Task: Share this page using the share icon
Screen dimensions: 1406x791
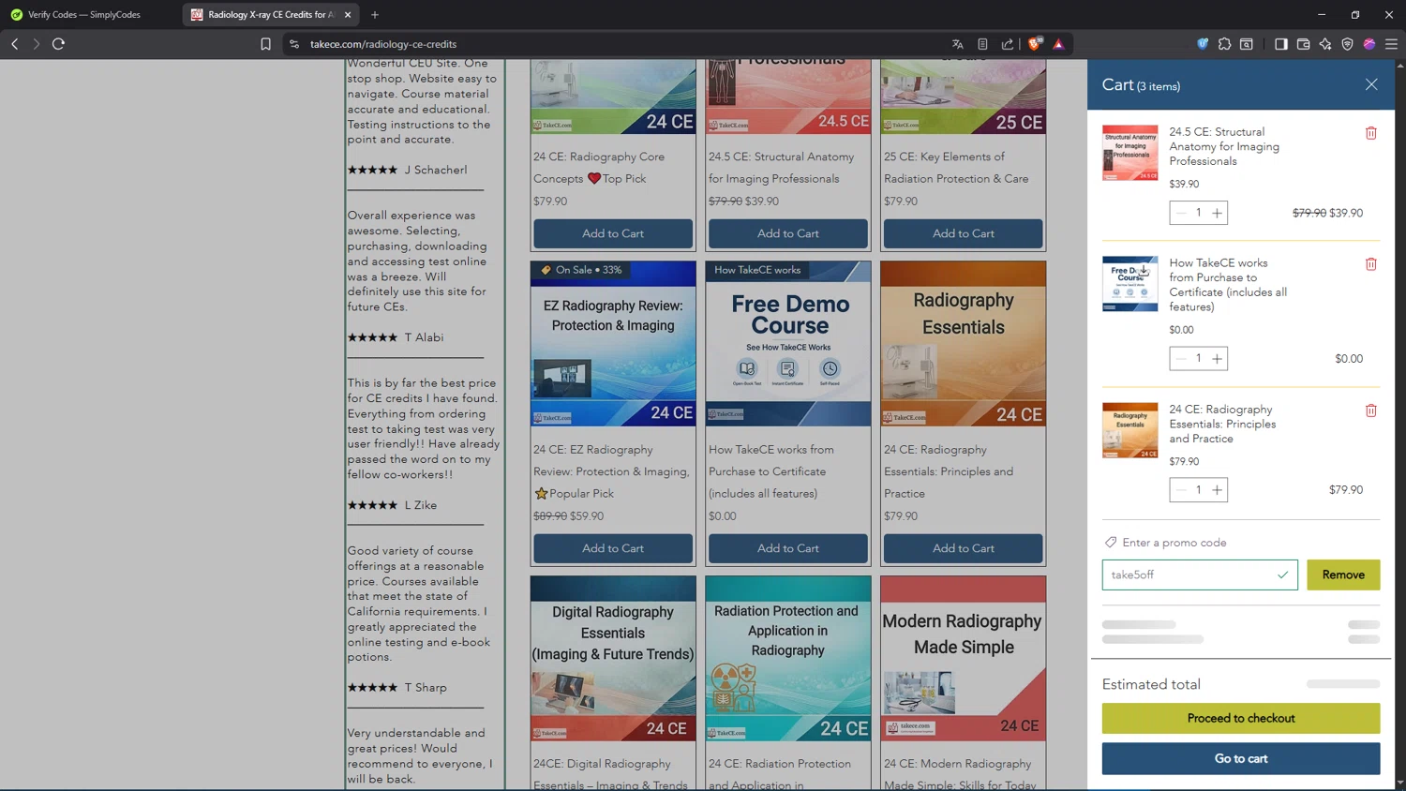Action: pyautogui.click(x=1008, y=44)
